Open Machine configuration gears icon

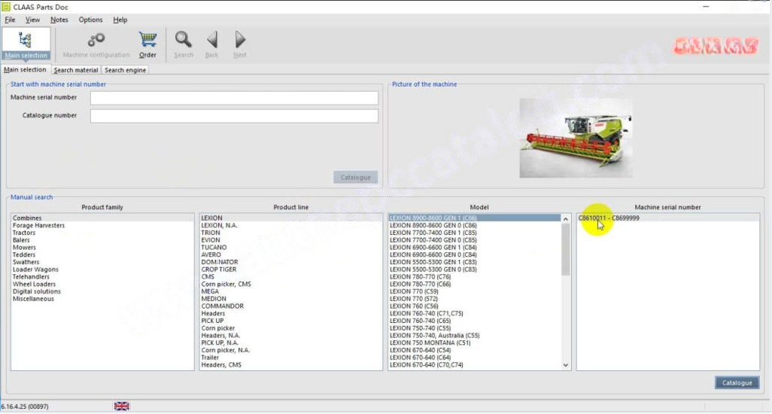pos(96,44)
